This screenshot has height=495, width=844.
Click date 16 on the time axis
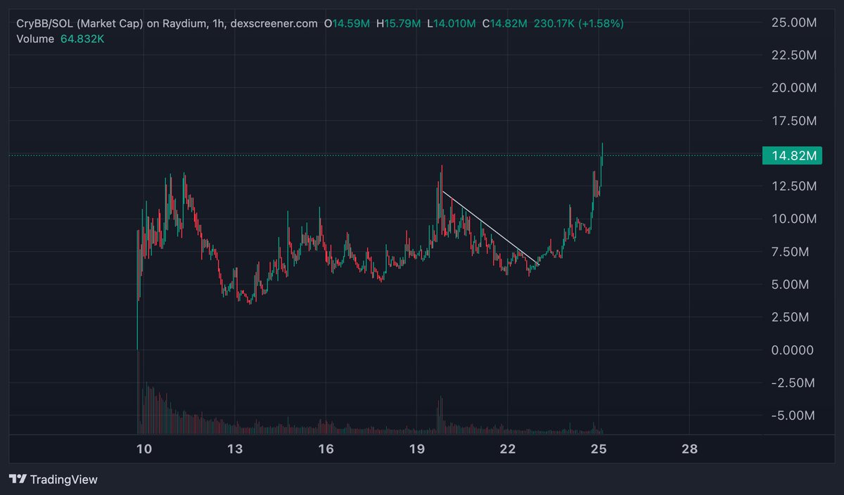click(326, 449)
